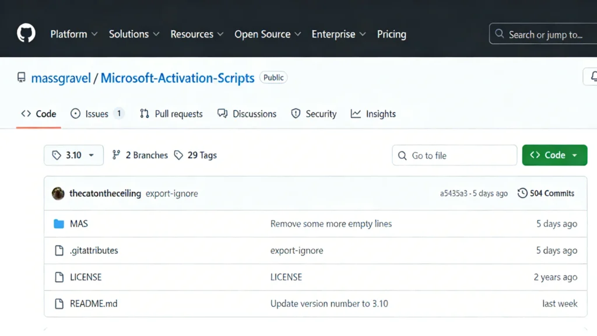Expand the Solutions navigation menu
597x336 pixels.
point(134,34)
